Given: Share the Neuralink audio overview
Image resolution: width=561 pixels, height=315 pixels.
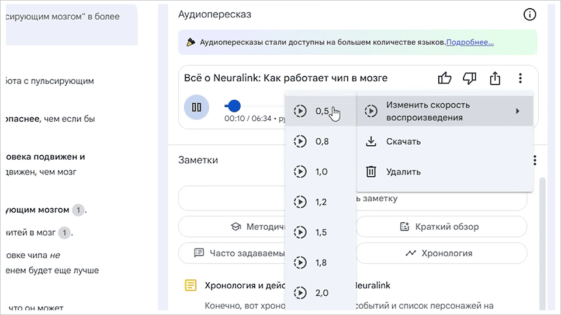Looking at the screenshot, I should point(495,78).
